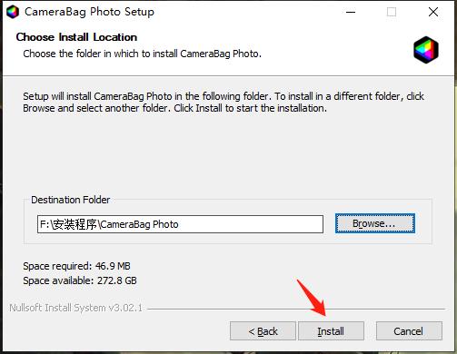Screen dimensions: 457x354
Task: Click the Nullsoft Install System v3.02.1 label
Action: coord(75,308)
